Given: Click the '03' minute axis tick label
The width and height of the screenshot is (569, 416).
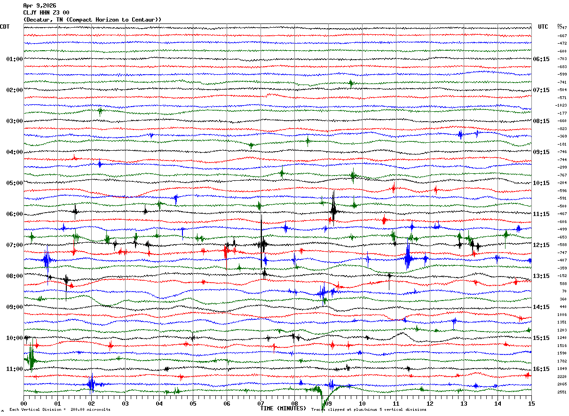Looking at the screenshot, I should 125,403.
